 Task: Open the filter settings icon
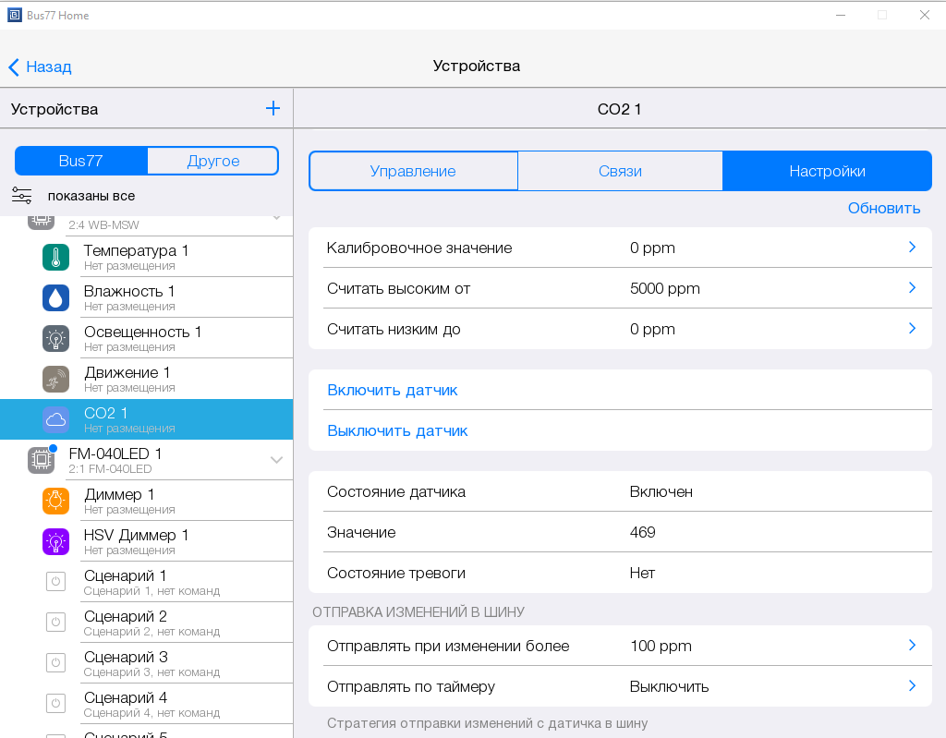coord(22,195)
